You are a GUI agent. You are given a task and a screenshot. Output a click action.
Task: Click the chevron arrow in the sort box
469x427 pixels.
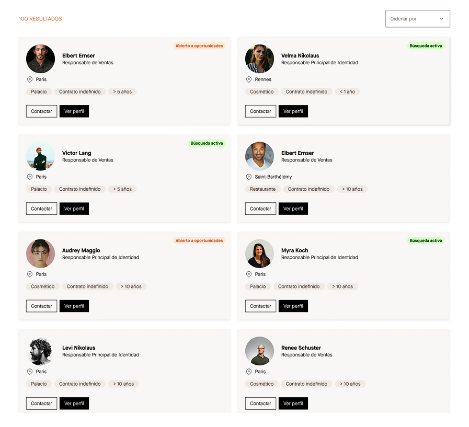pos(441,19)
